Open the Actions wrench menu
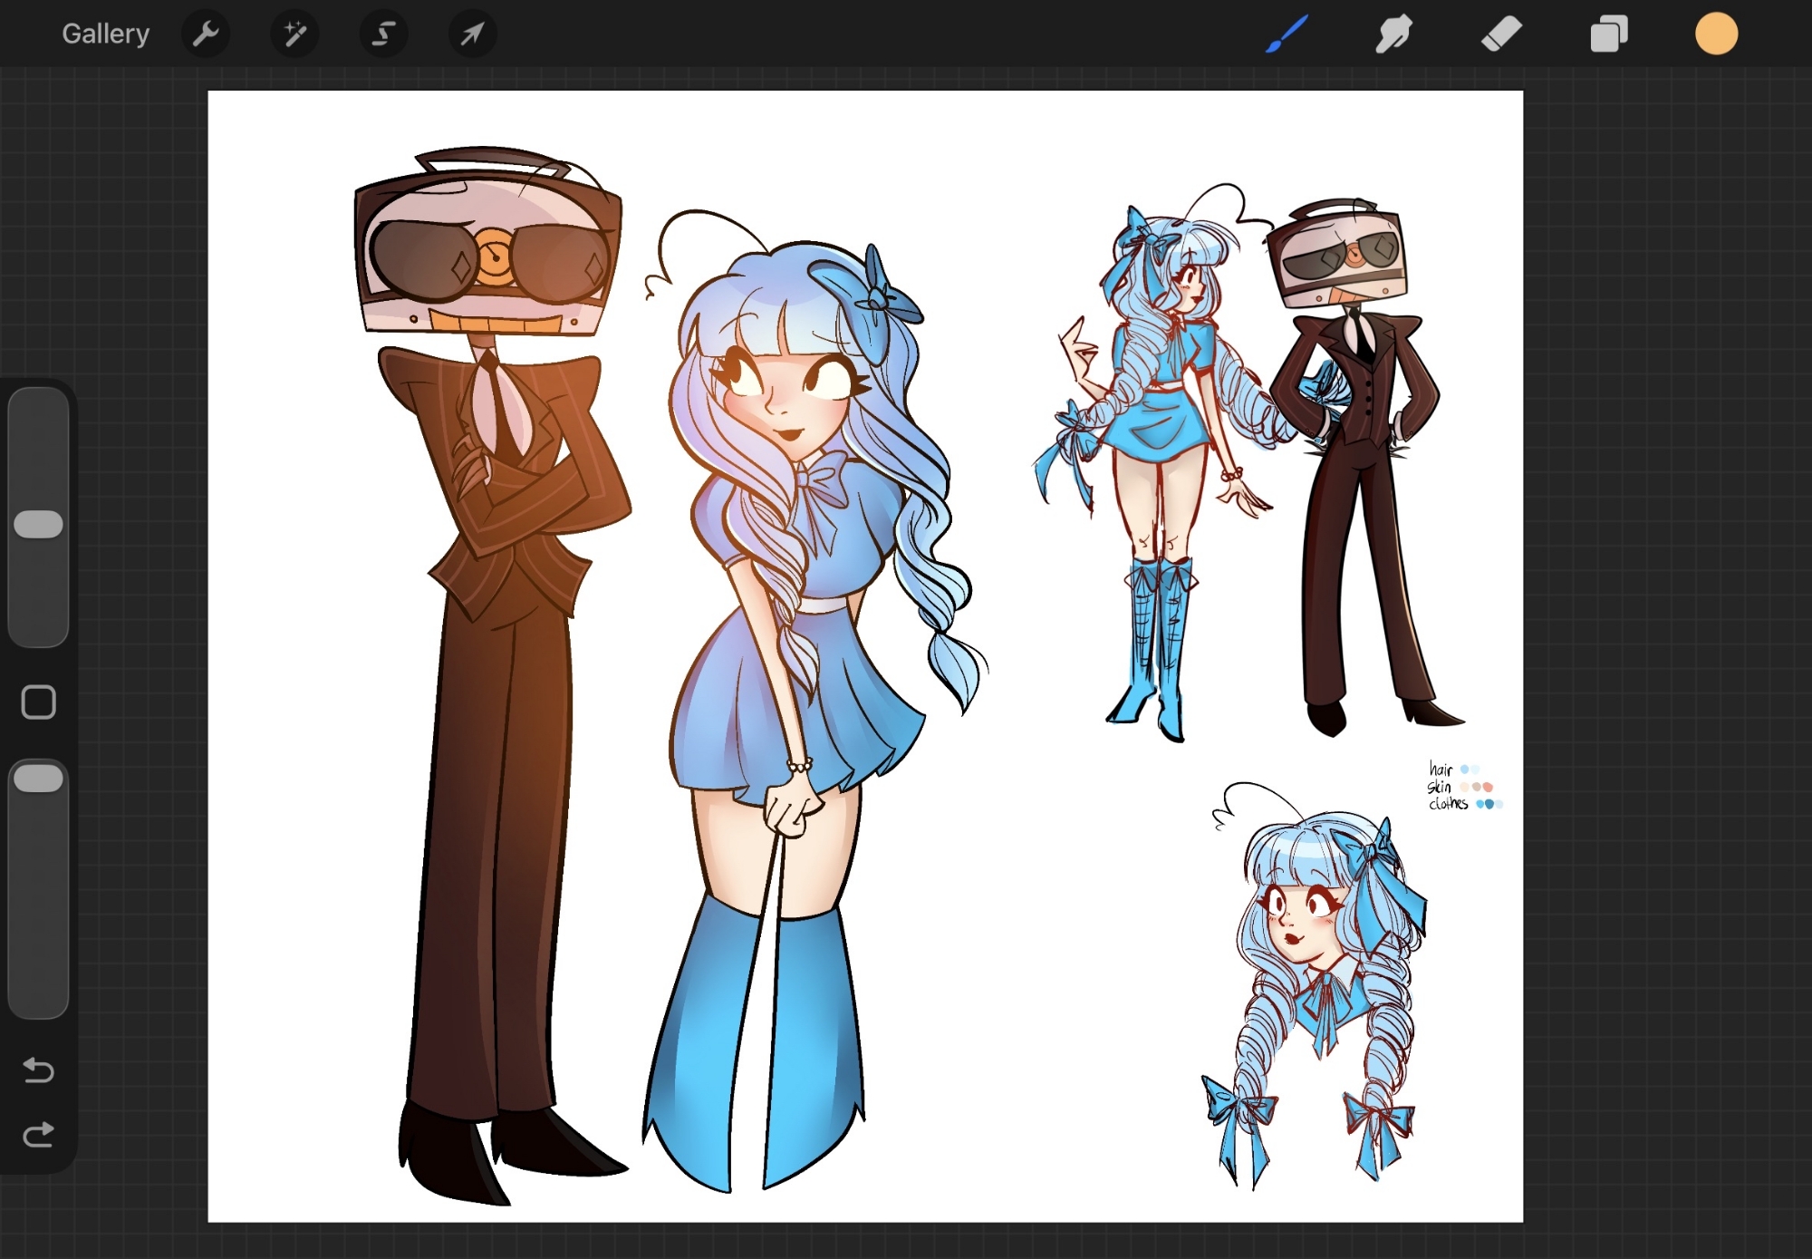 click(206, 34)
